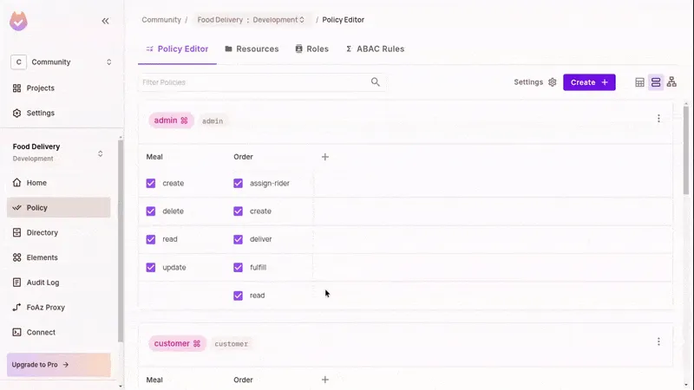The width and height of the screenshot is (694, 390).
Task: Toggle admin Order read checkbox
Action: click(238, 296)
